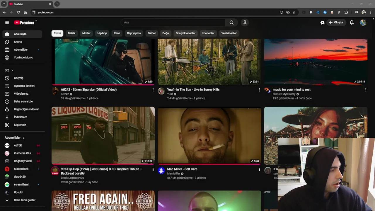Open Beğendiğim videolar list
375x211 pixels.
click(x=22, y=109)
